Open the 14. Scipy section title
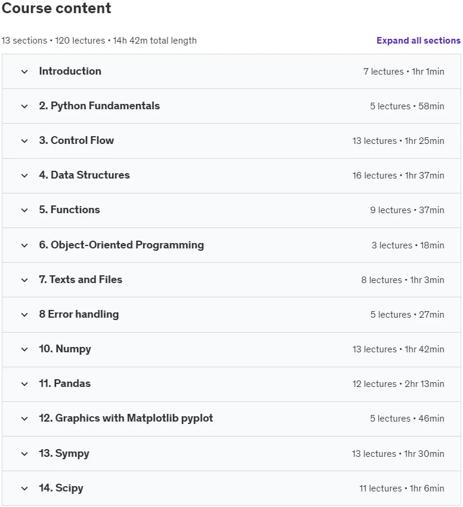The image size is (463, 507). [61, 488]
